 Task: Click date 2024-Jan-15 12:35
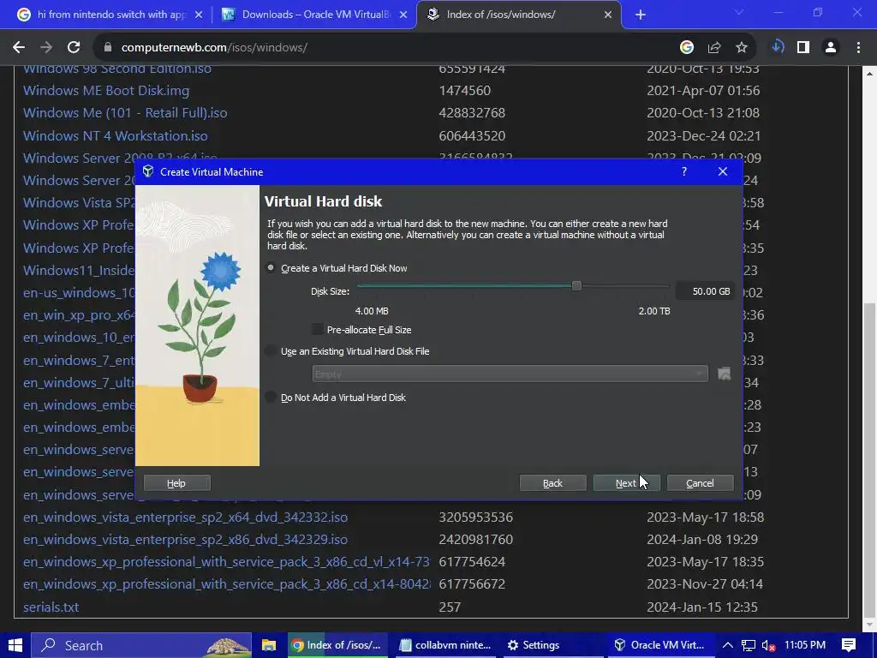(x=702, y=607)
